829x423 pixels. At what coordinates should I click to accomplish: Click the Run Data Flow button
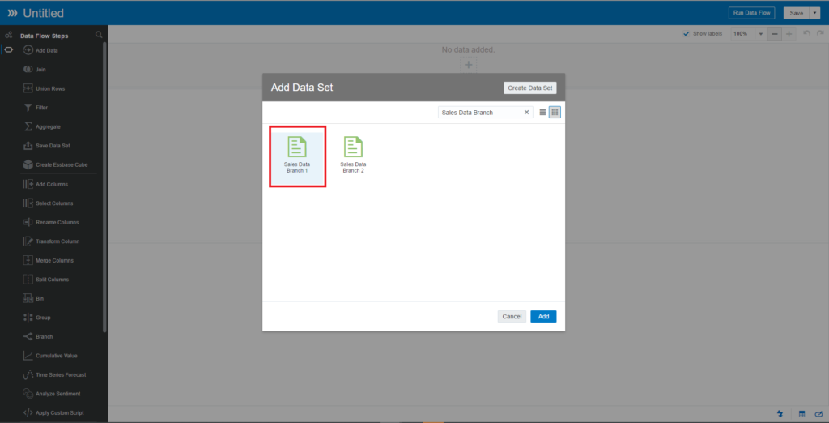[751, 13]
